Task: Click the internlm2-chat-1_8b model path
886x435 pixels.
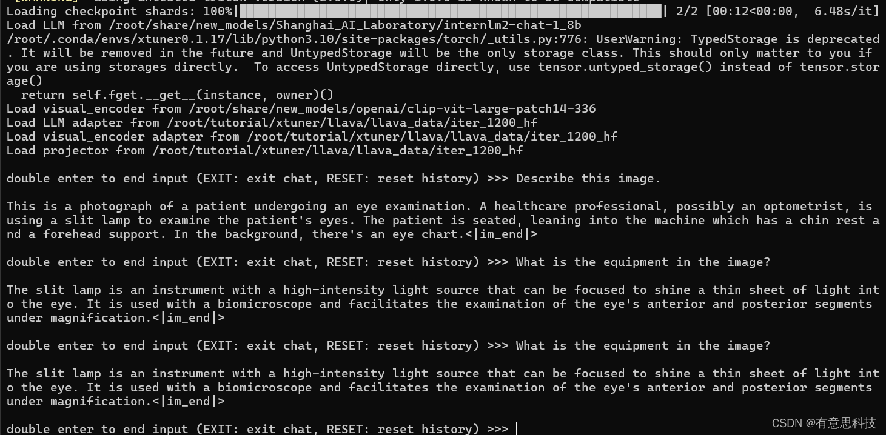Action: point(346,25)
